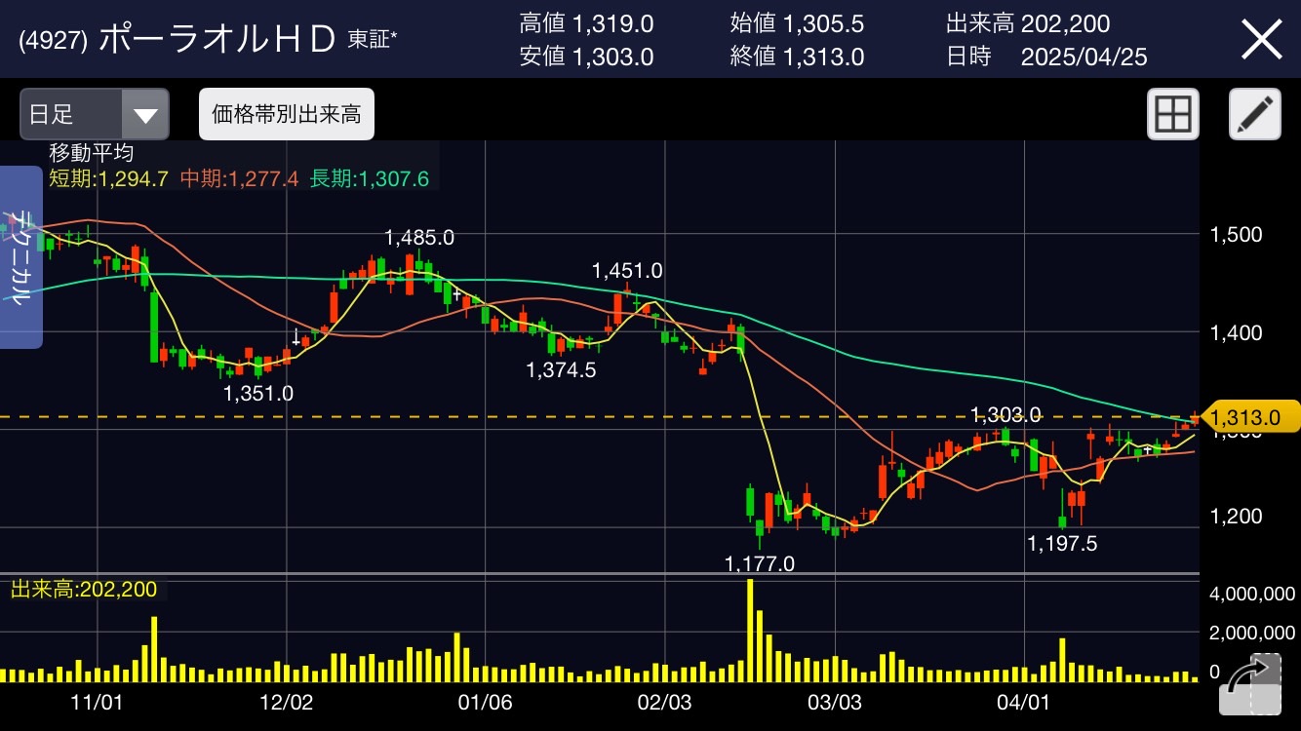Viewport: 1301px width, 731px height.
Task: Tap the 安値 1,303.0 header value
Action: click(586, 57)
